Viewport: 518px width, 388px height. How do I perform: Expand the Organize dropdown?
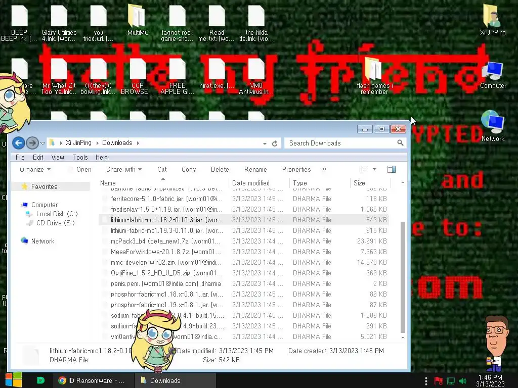tap(35, 169)
